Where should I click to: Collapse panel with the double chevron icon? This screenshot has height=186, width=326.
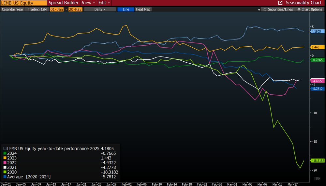(259, 9)
